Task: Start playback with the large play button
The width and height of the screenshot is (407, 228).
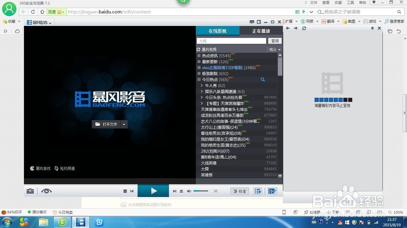Action: pyautogui.click(x=153, y=191)
